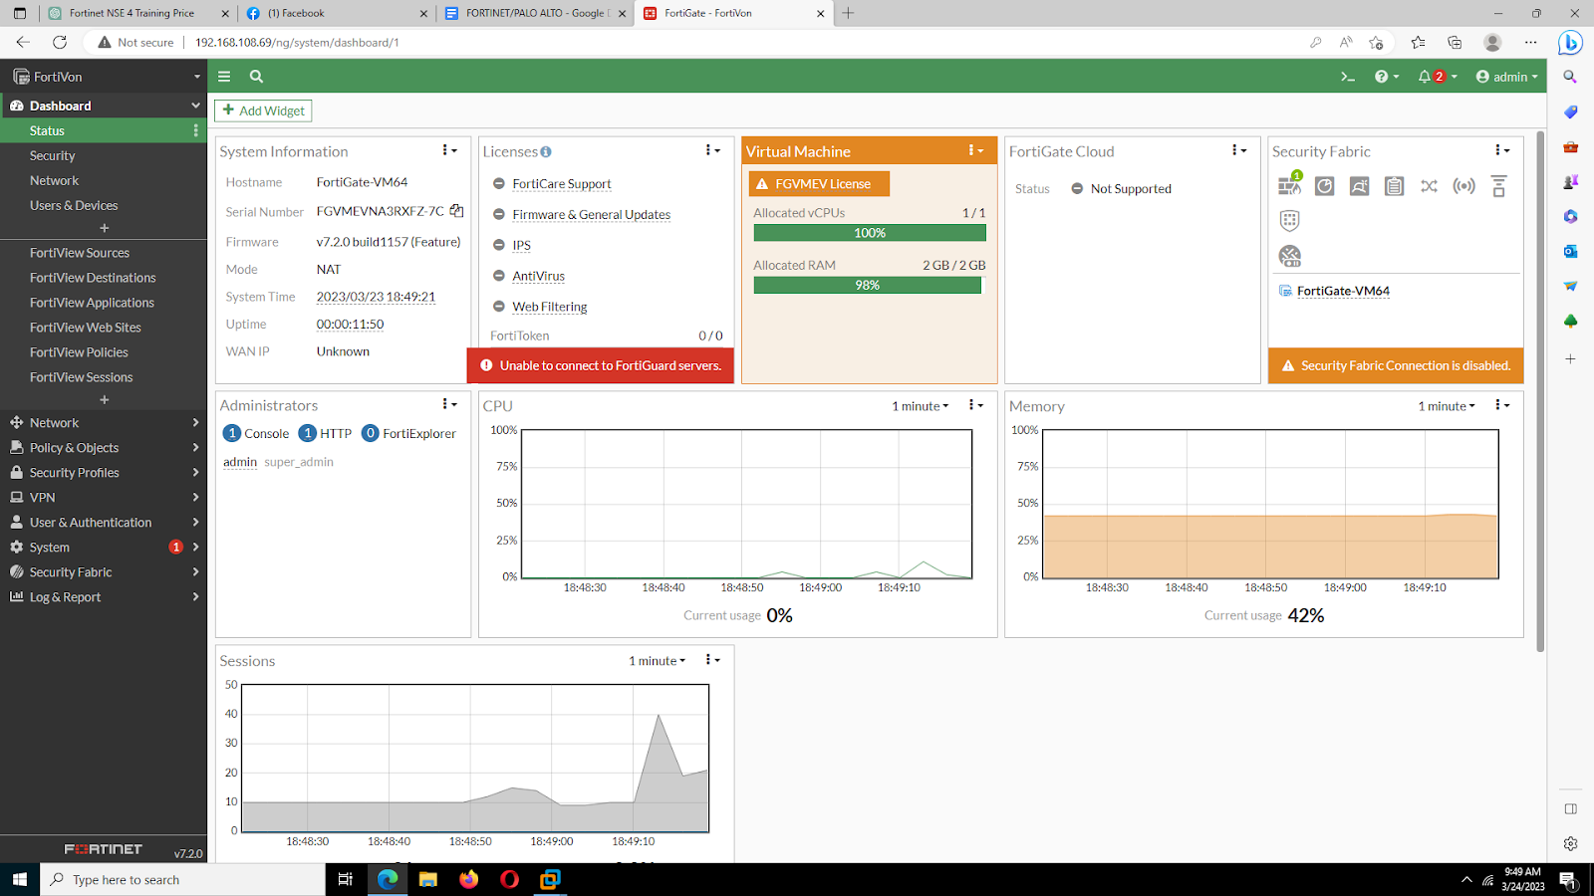Open Opera from the Windows taskbar
Screen dimensions: 1594x896
(x=509, y=879)
